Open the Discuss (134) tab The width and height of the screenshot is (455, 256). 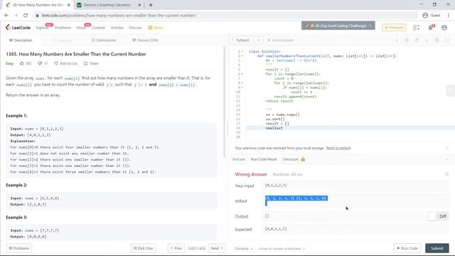tap(145, 40)
